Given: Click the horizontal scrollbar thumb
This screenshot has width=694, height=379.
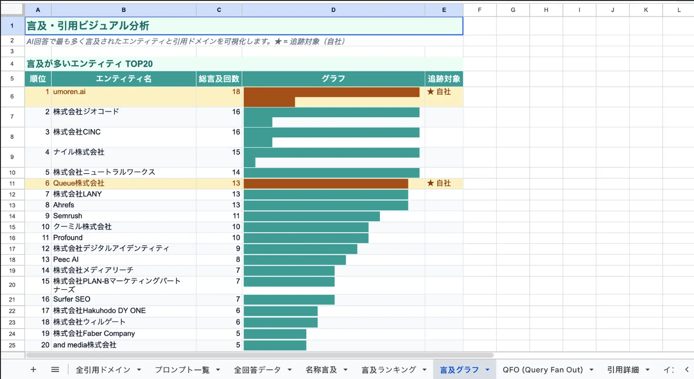Looking at the screenshot, I should pyautogui.click(x=259, y=355).
